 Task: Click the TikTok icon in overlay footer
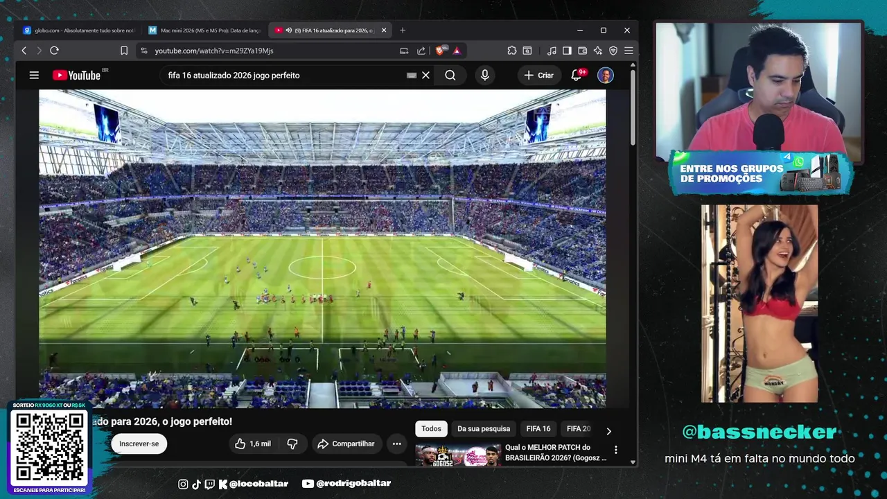tap(196, 484)
